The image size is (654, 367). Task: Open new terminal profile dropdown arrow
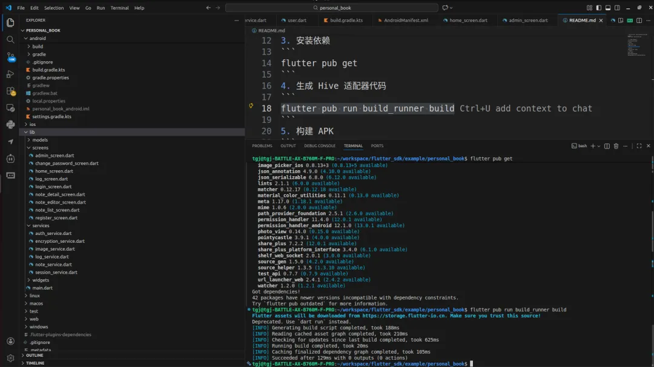[598, 146]
